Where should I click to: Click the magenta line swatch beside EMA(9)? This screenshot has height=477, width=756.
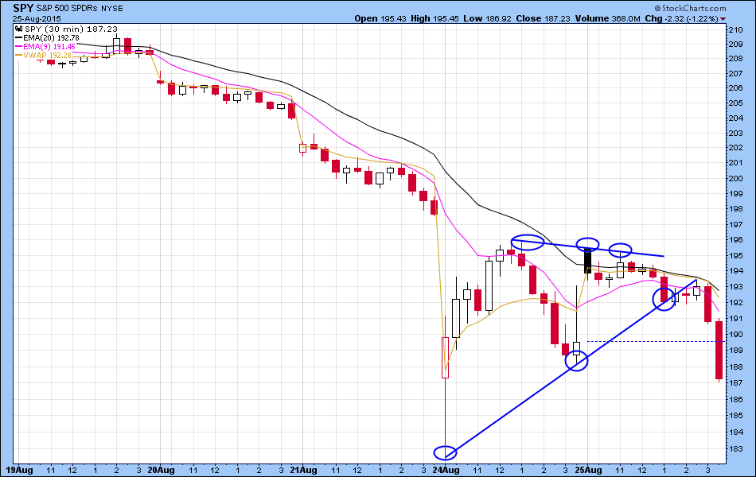pyautogui.click(x=19, y=47)
